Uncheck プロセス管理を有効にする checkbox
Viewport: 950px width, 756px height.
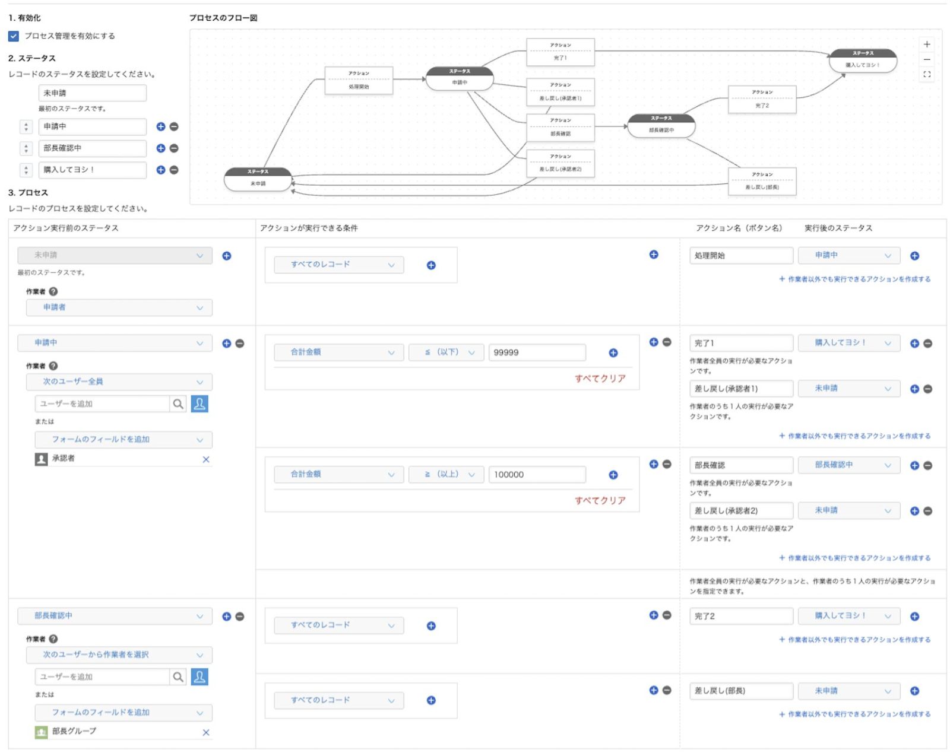click(14, 36)
